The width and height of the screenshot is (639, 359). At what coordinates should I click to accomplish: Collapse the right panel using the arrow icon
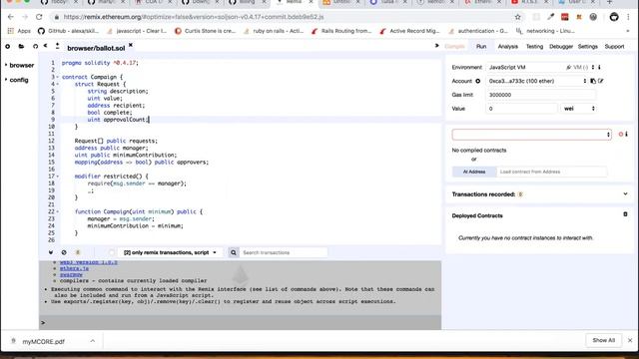(x=437, y=46)
